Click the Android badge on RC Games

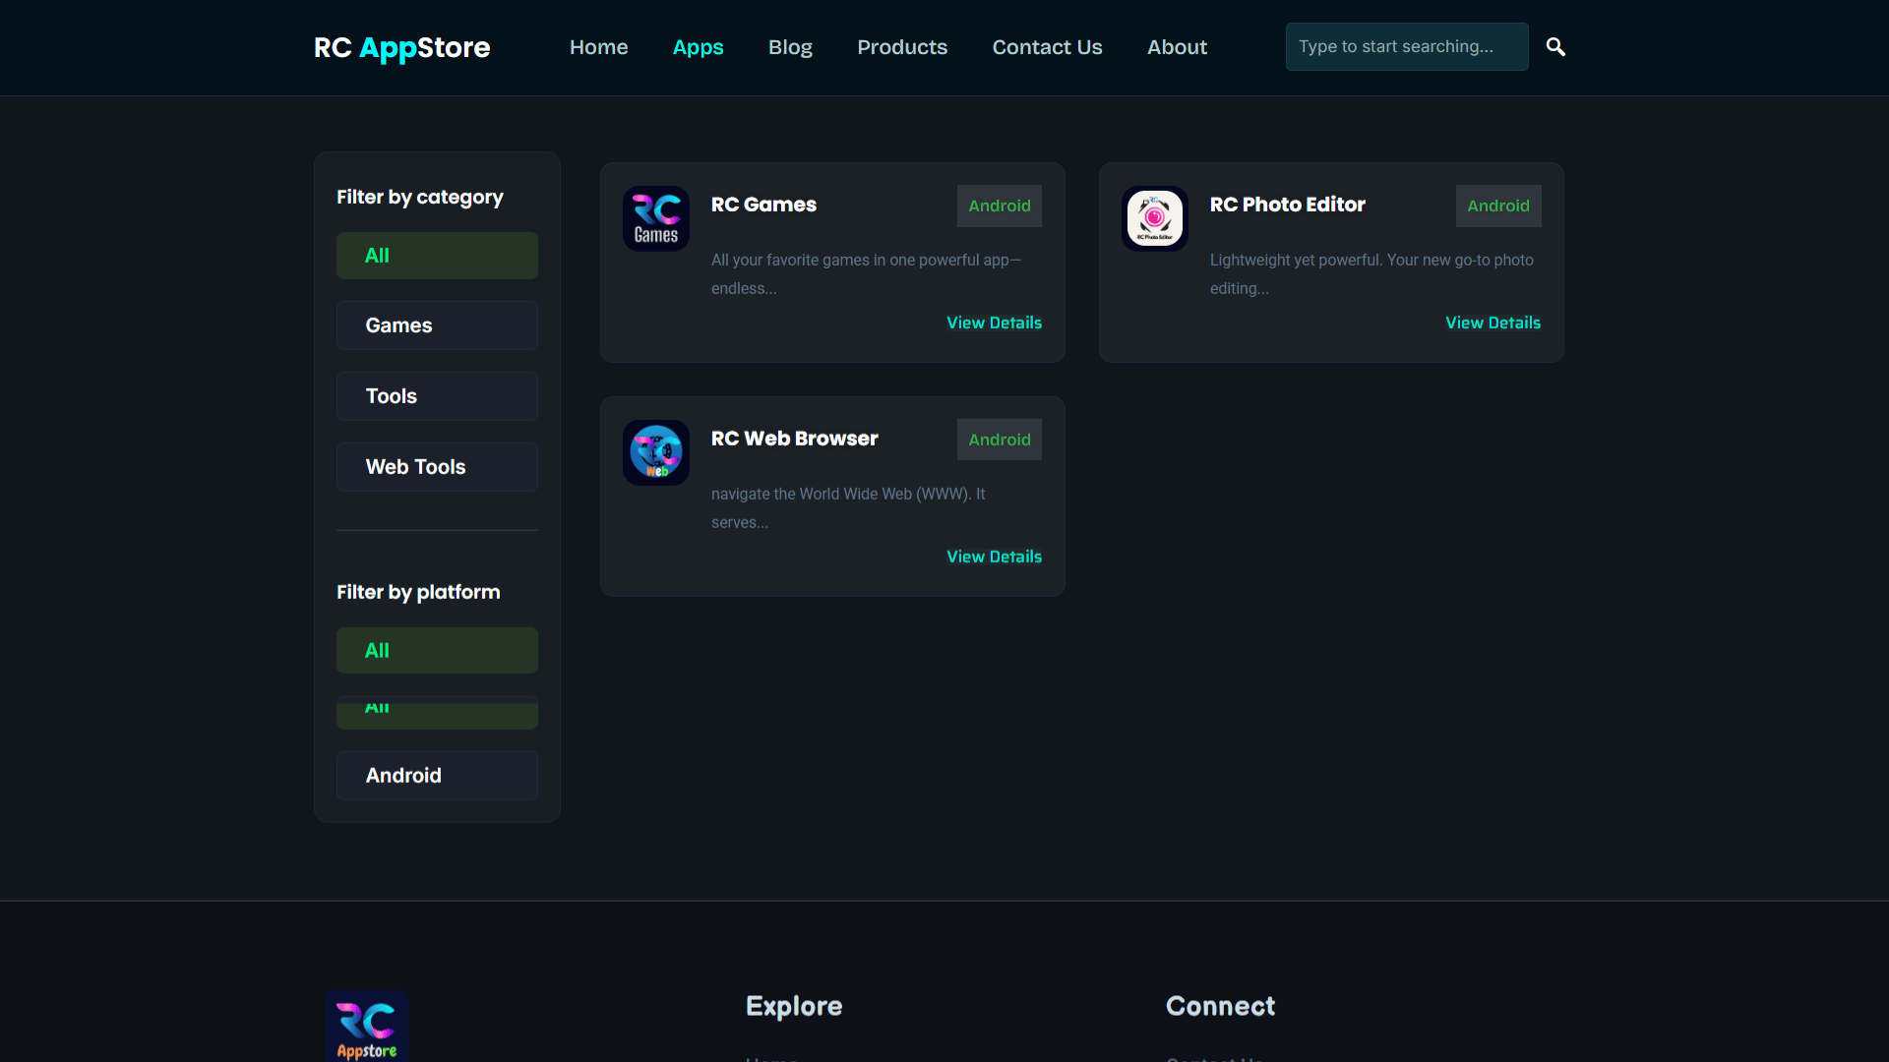(1000, 206)
